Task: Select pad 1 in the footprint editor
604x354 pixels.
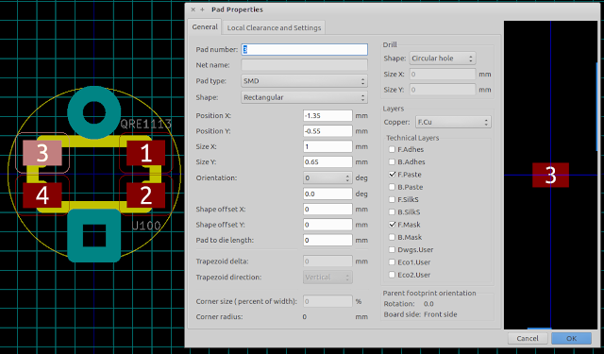Action: point(146,153)
